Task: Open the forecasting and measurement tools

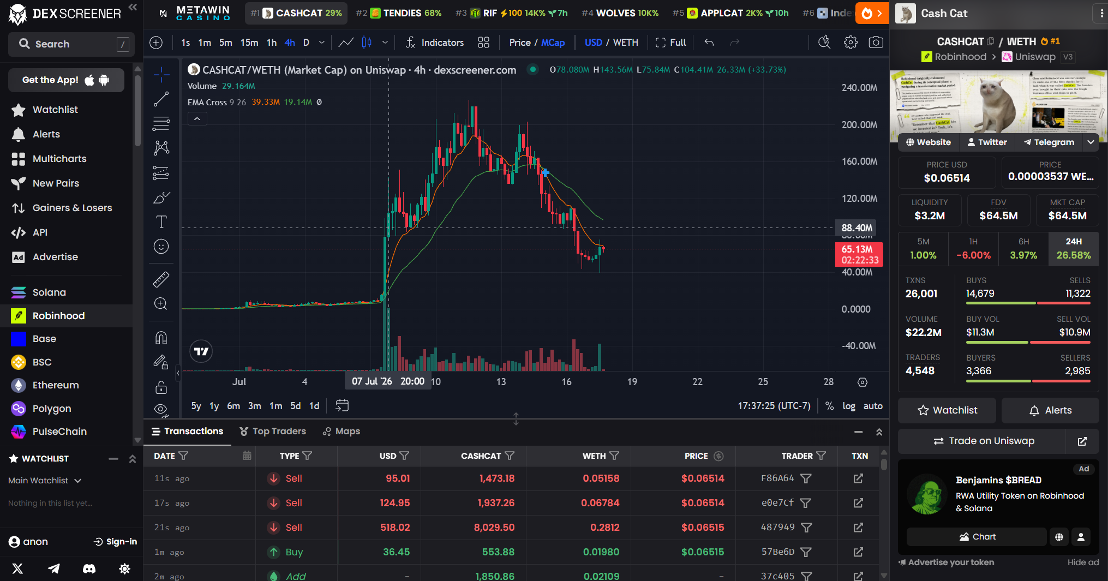Action: point(161,173)
